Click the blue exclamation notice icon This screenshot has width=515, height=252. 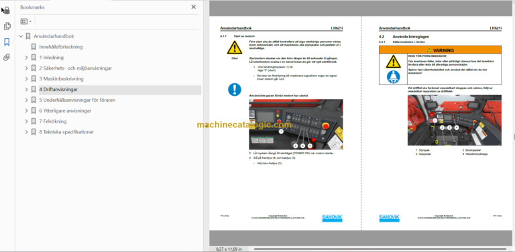coord(235,90)
